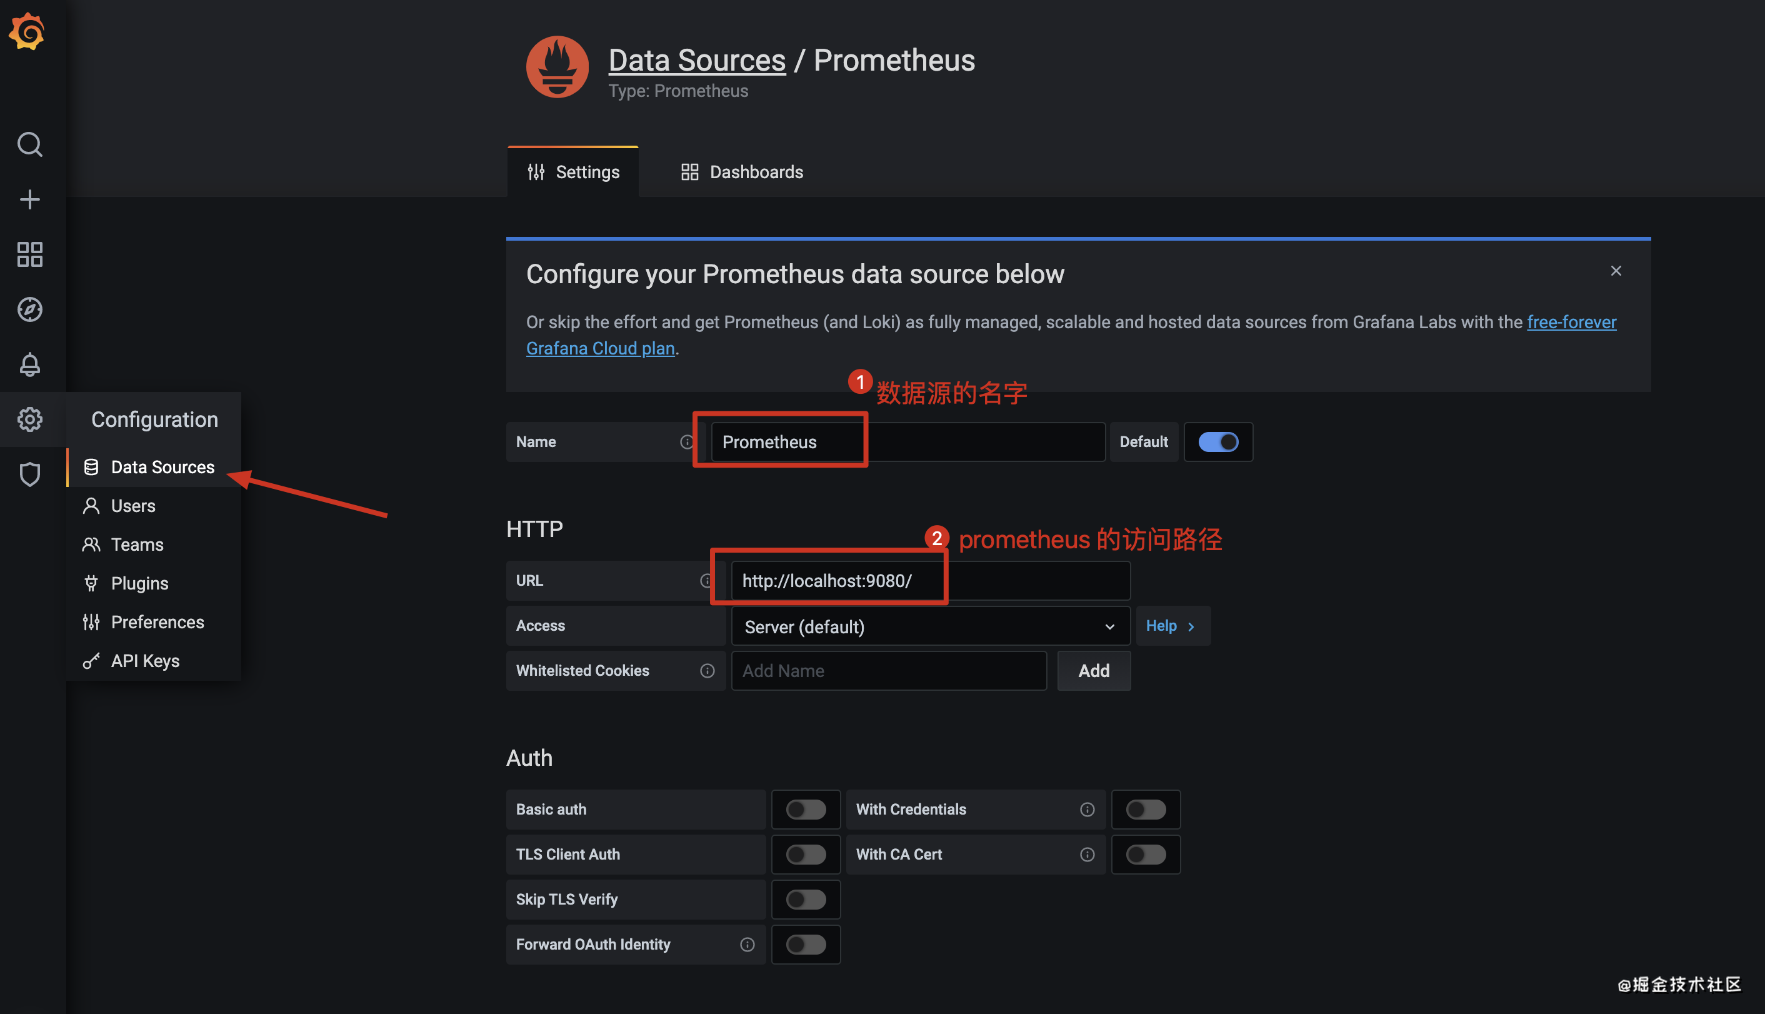Open the Alerting bell icon

pyautogui.click(x=29, y=364)
